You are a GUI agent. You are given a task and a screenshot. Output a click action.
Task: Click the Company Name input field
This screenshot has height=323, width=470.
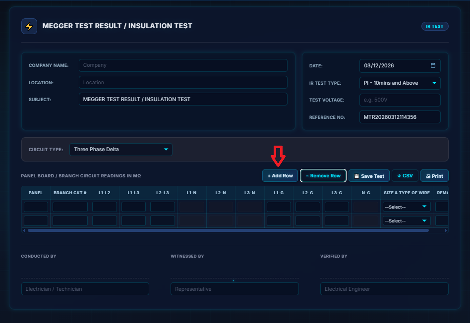[x=183, y=65]
